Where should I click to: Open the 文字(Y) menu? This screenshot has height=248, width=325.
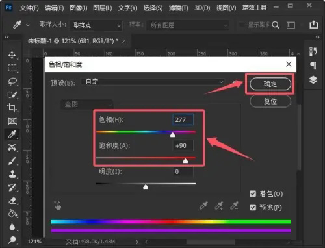tap(127, 8)
